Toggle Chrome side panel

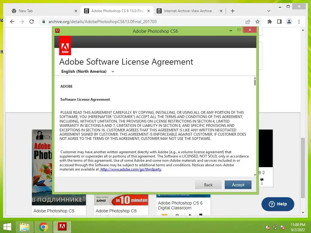click(x=279, y=22)
